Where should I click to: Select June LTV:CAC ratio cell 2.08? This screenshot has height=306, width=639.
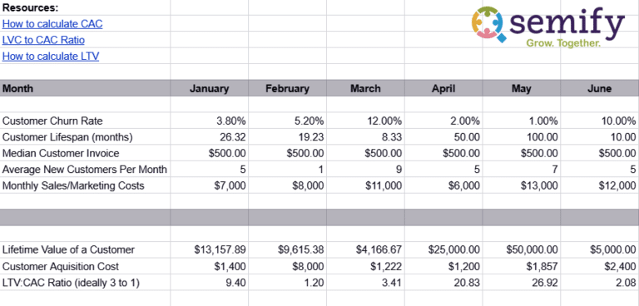click(599, 283)
